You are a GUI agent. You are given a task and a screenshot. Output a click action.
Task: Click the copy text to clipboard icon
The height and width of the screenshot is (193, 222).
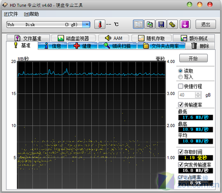[138, 24]
